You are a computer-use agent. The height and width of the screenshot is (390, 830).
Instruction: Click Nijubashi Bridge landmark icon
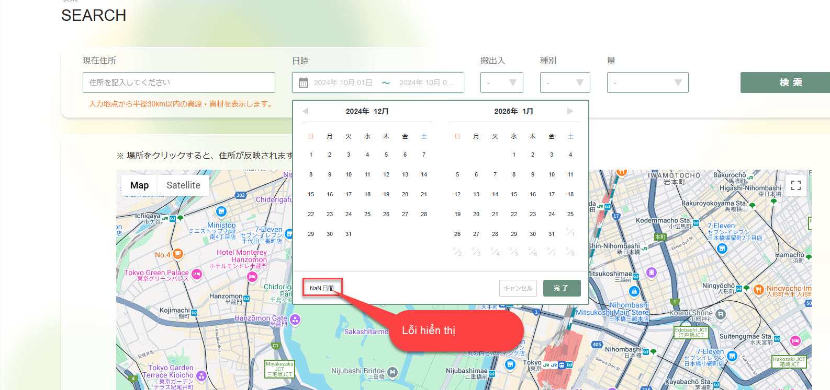point(392,372)
